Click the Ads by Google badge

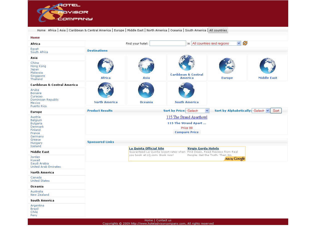[234, 159]
